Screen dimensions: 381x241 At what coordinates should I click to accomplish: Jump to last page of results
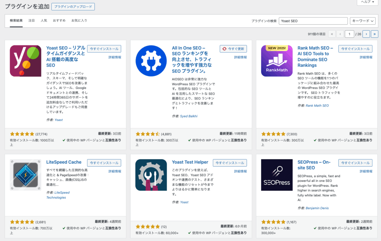374,34
